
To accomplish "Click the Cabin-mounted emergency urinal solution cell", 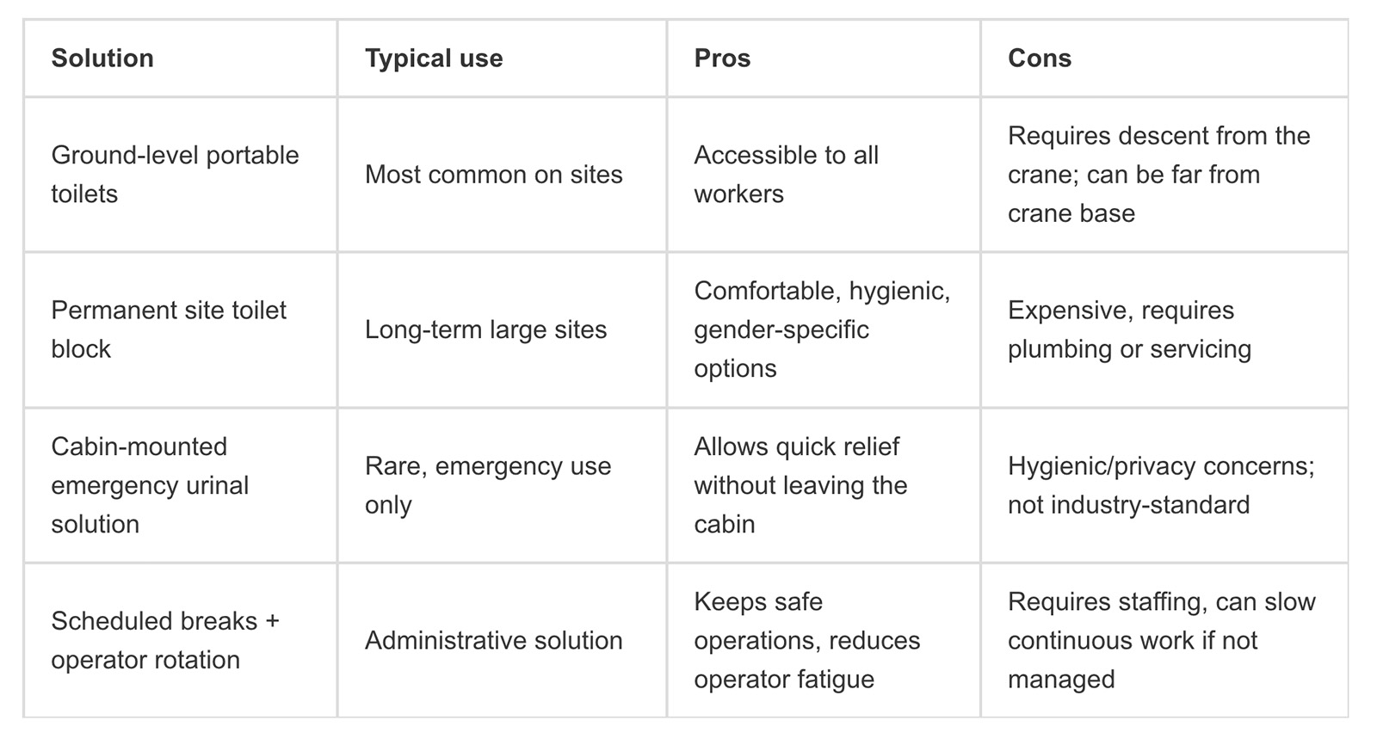I will coord(149,485).
